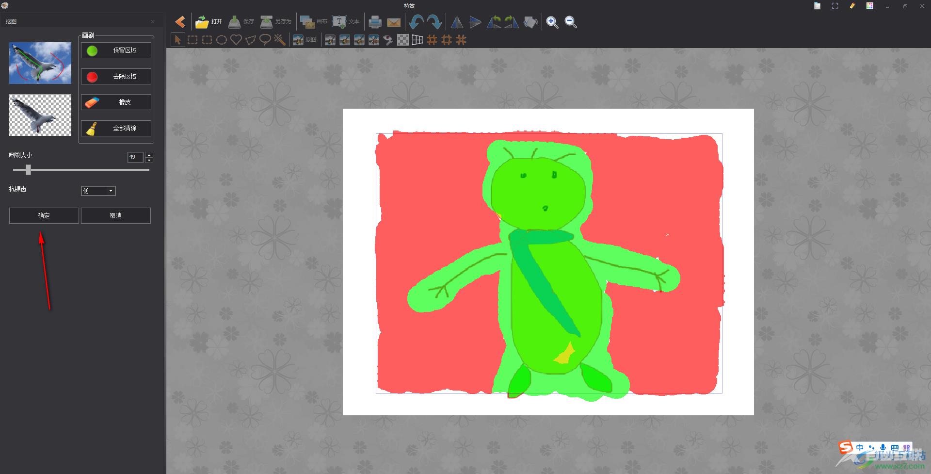This screenshot has height=474, width=931.
Task: Zoom out with the magnifier minus
Action: click(571, 22)
